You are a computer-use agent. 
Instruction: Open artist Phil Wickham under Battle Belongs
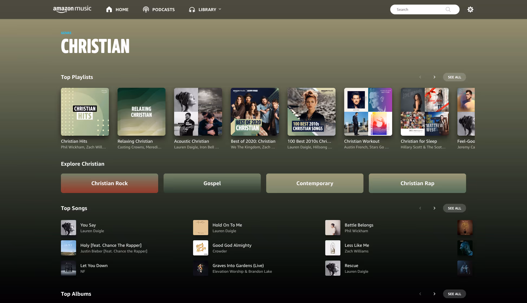(356, 231)
